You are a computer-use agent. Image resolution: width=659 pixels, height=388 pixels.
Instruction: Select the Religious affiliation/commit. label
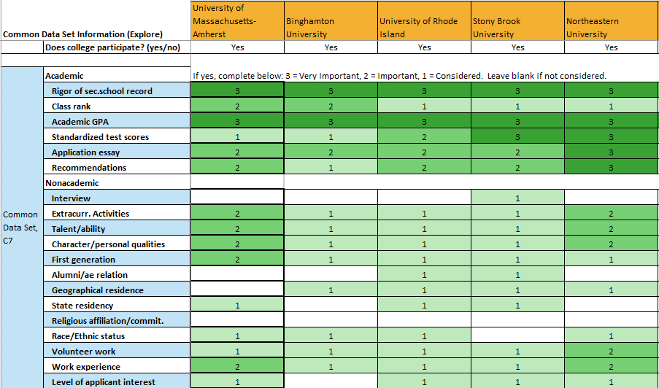click(117, 321)
